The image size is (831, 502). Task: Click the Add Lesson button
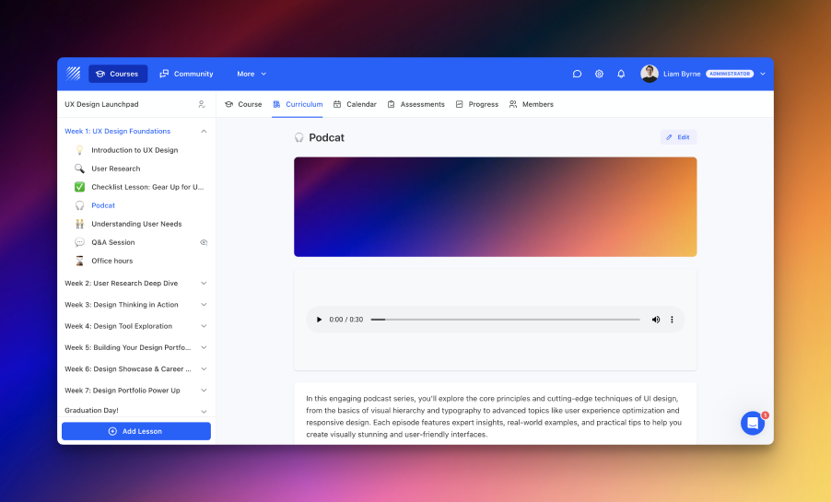pyautogui.click(x=136, y=431)
